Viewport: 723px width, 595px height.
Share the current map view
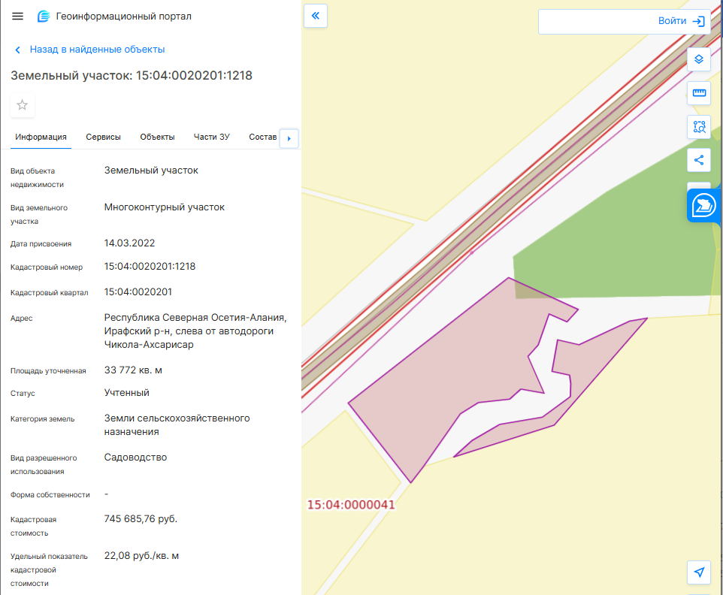coord(698,160)
